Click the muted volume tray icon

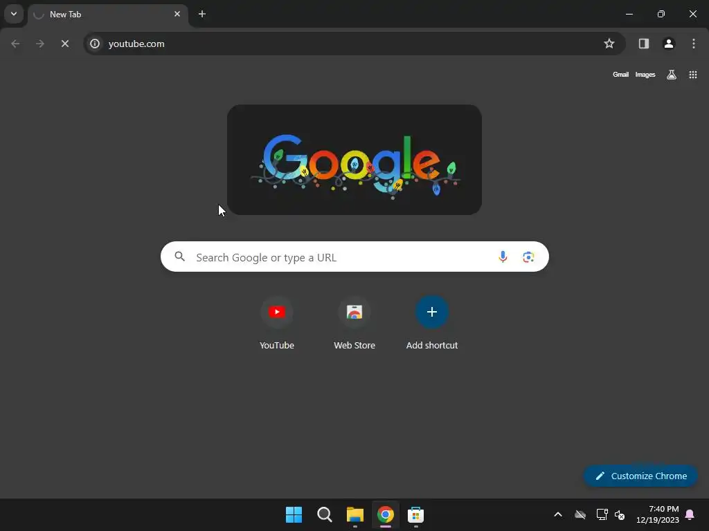click(x=620, y=514)
